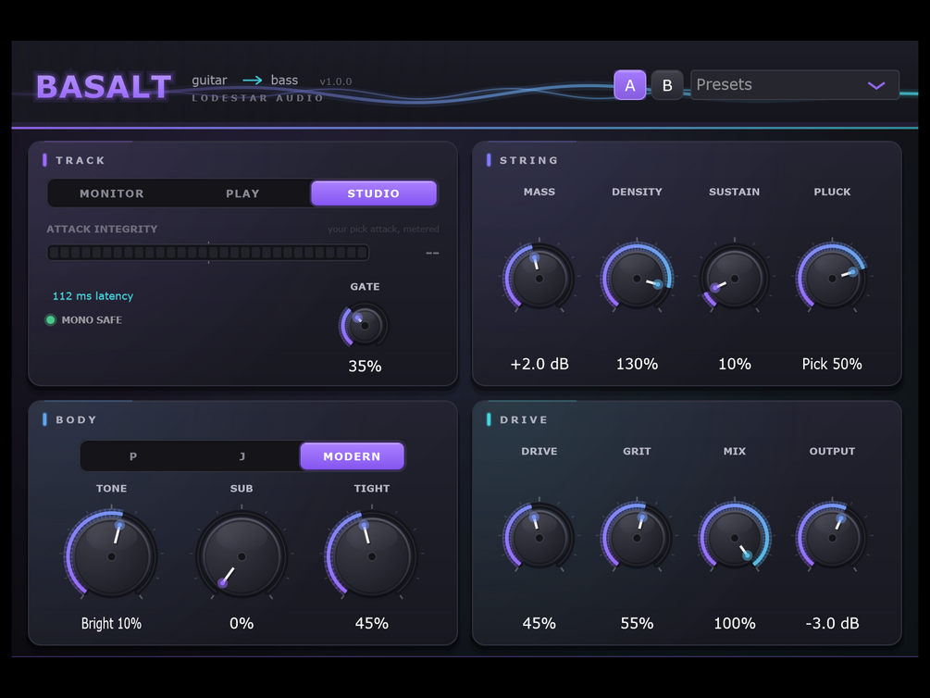Select the STUDIO track mode
This screenshot has width=930, height=698.
(374, 193)
